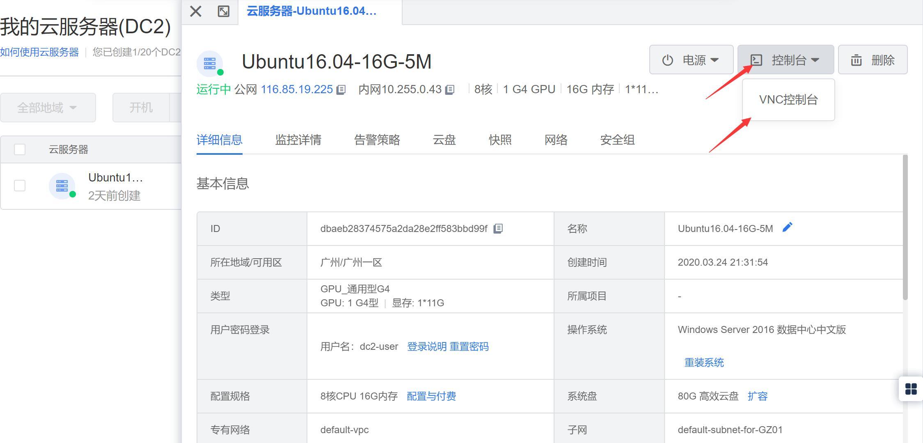Image resolution: width=923 pixels, height=443 pixels.
Task: Delete the server with 删除 button
Action: 873,60
